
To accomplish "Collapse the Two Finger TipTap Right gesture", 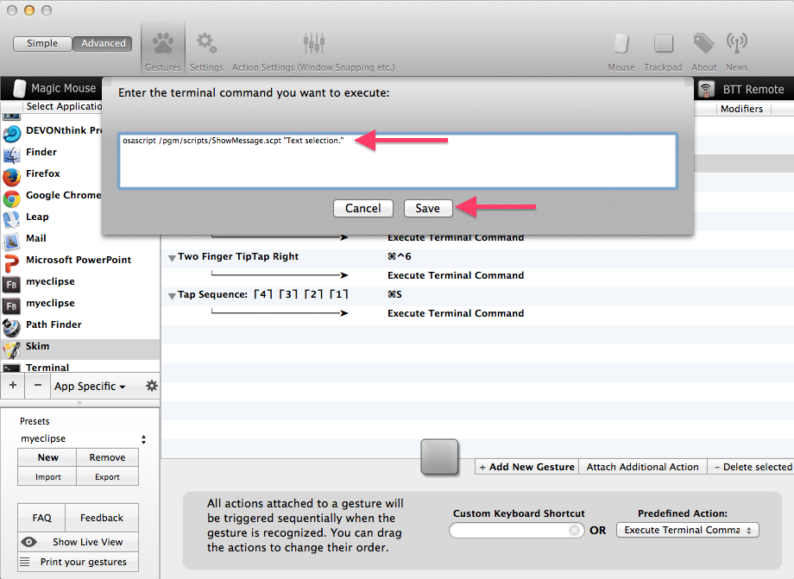I will click(171, 257).
